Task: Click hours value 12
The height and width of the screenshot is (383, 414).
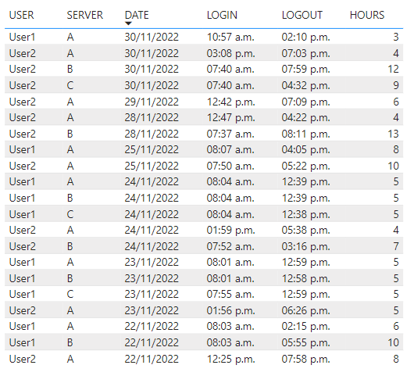Action: click(x=393, y=70)
